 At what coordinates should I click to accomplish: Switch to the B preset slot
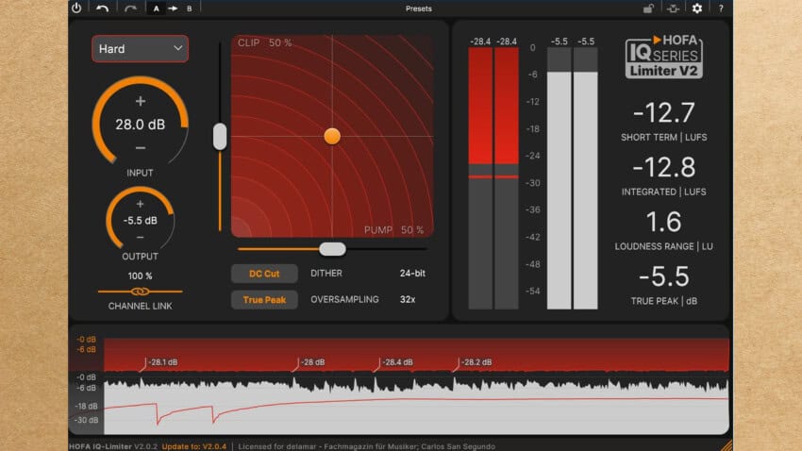coord(190,8)
